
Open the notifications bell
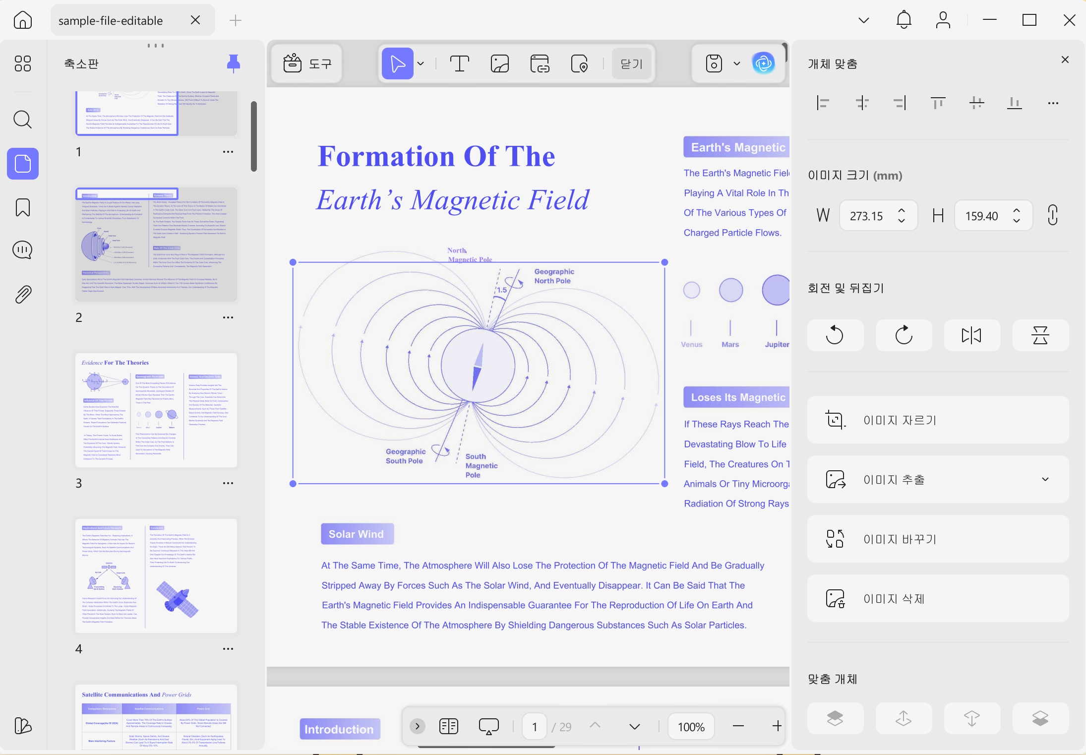904,20
